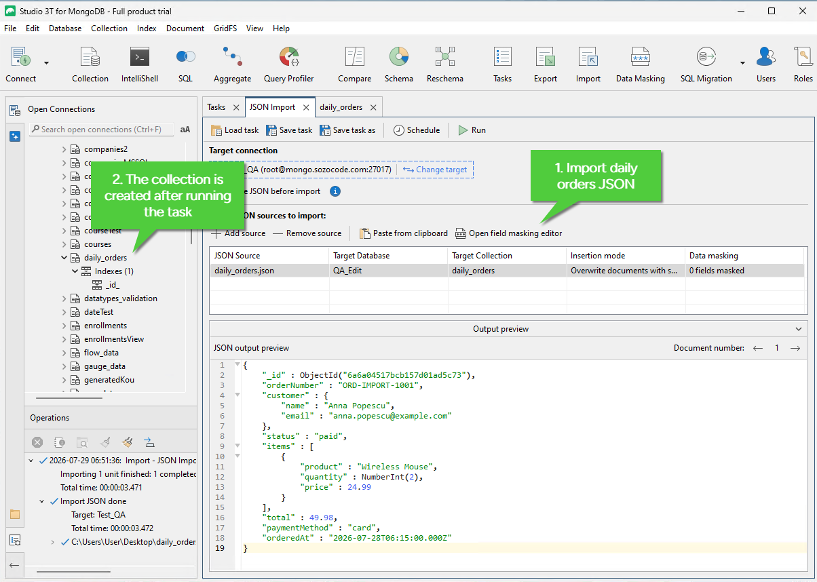Screen dimensions: 817x582
Task: Expand the flow_data collection
Action: (64, 353)
